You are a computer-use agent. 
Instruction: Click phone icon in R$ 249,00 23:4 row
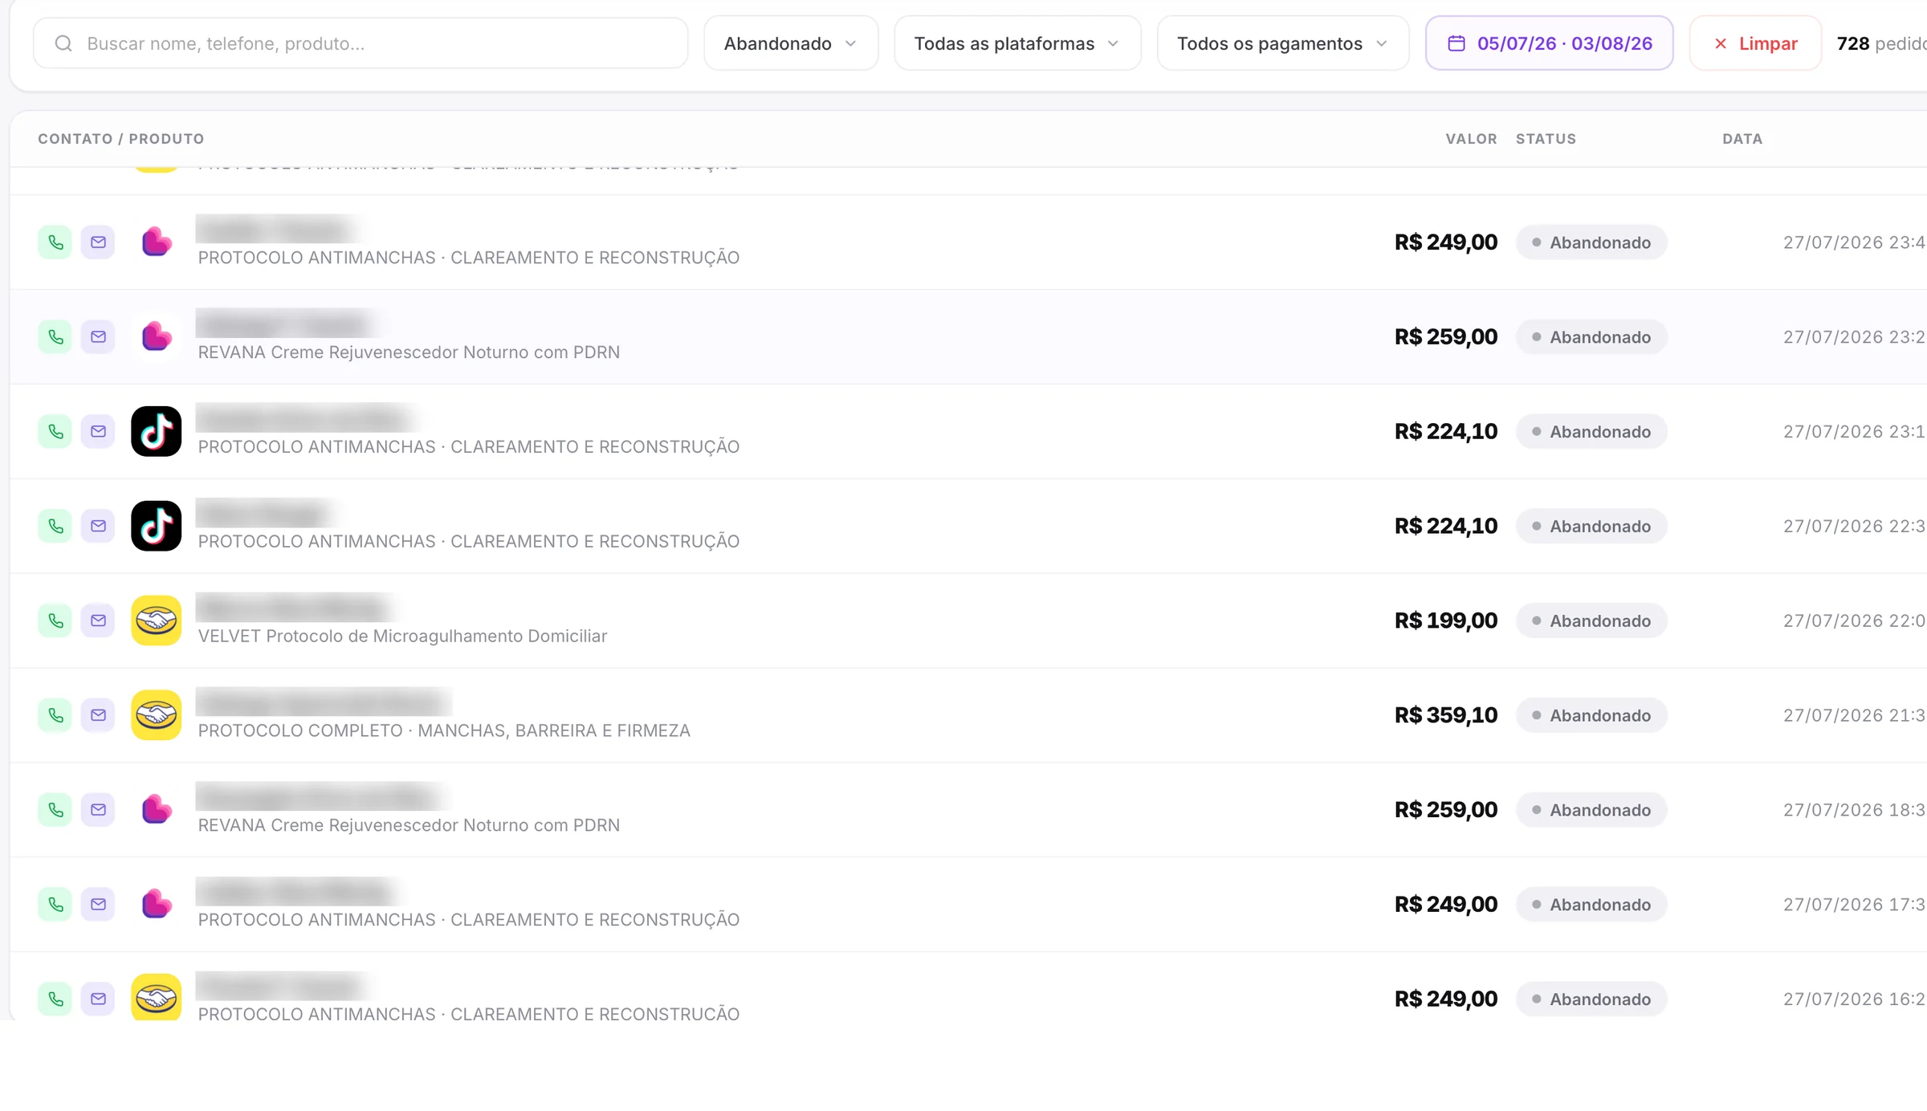point(55,242)
